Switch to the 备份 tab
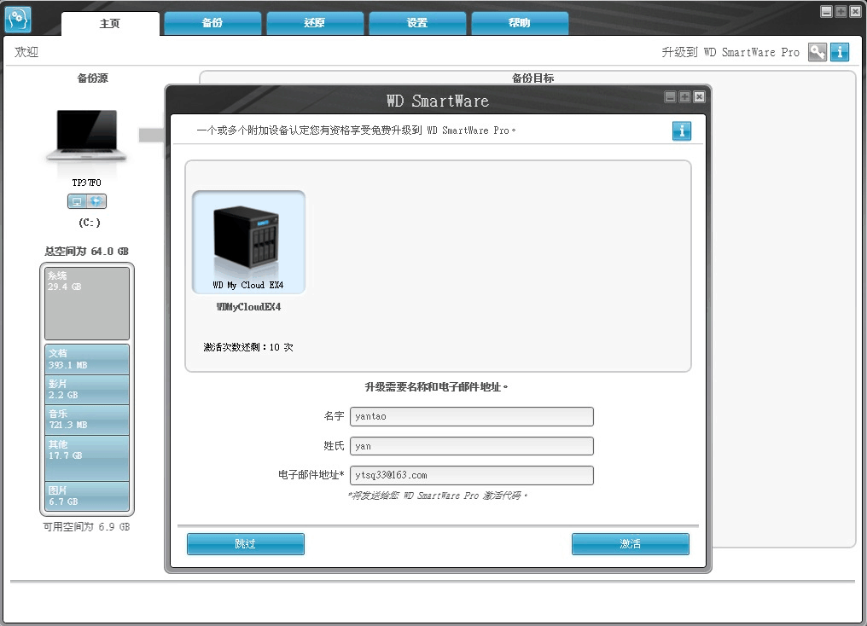Image resolution: width=867 pixels, height=626 pixels. tap(212, 24)
